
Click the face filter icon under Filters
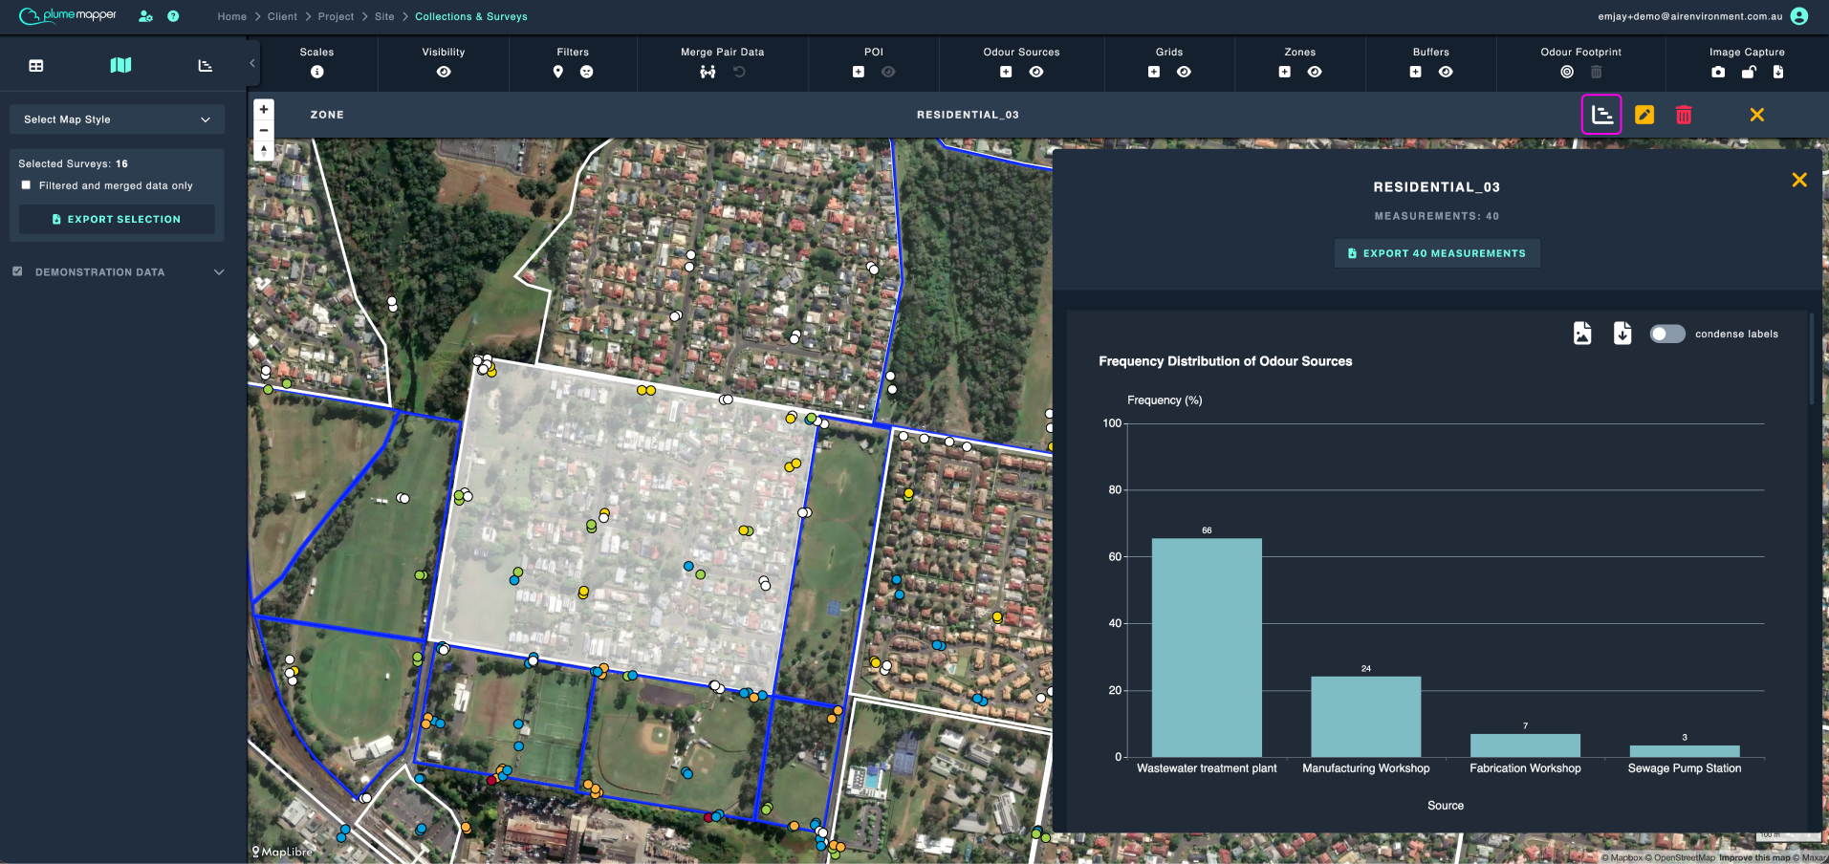[x=587, y=72]
